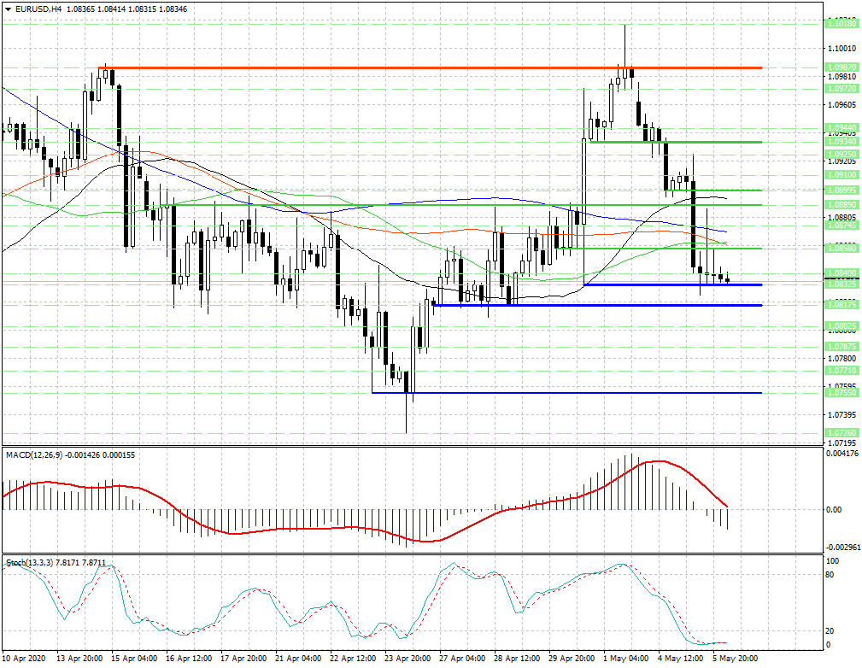Select the lowest blue support line at 1.07550
Screen dimensions: 862x668
coord(566,393)
